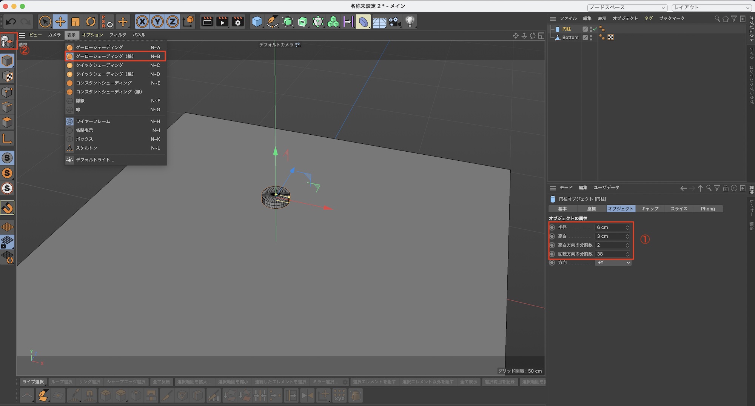The height and width of the screenshot is (406, 755).
Task: Click the 半径 value field
Action: 610,228
